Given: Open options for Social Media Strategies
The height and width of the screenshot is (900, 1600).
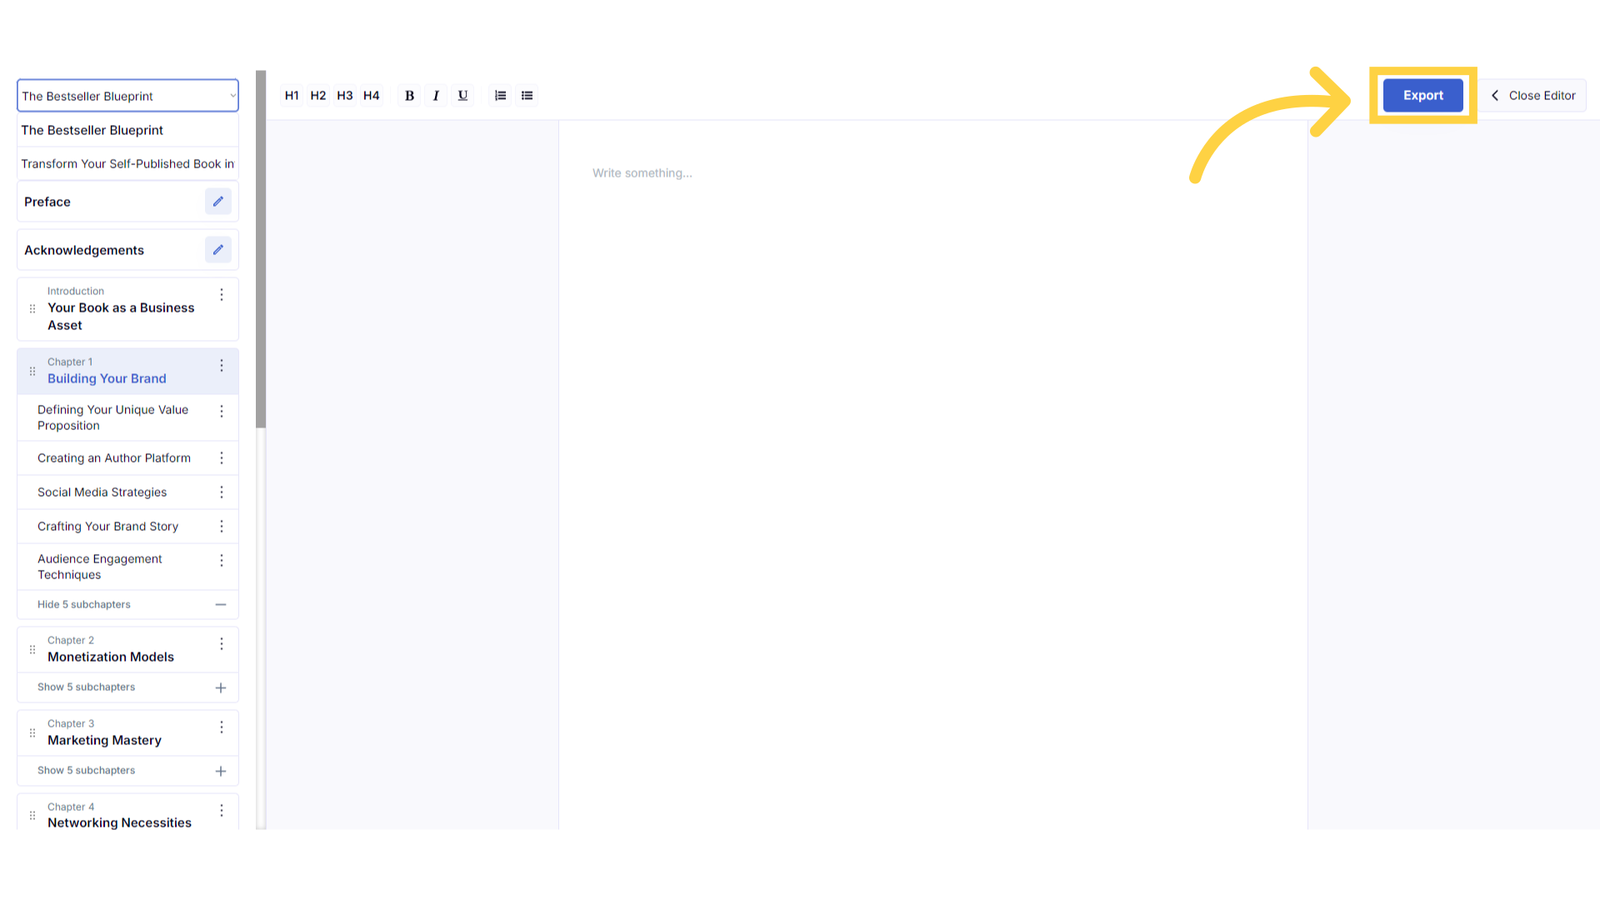Looking at the screenshot, I should (x=222, y=492).
